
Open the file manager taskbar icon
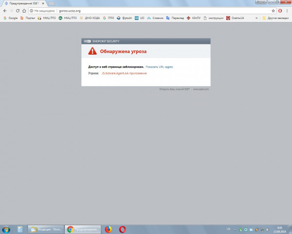coord(20,229)
